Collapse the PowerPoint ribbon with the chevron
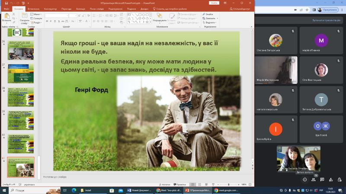Screen dimensions: 346x194 coord(251,27)
